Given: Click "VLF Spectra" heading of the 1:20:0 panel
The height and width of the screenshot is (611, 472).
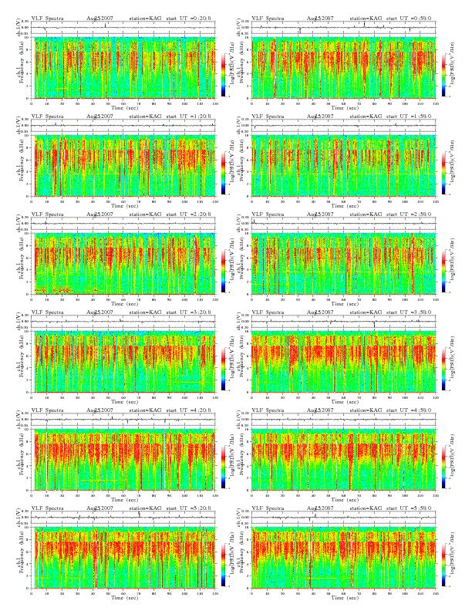Looking at the screenshot, I should click(48, 116).
